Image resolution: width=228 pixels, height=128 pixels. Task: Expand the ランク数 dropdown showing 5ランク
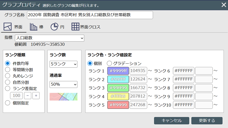(x=63, y=64)
